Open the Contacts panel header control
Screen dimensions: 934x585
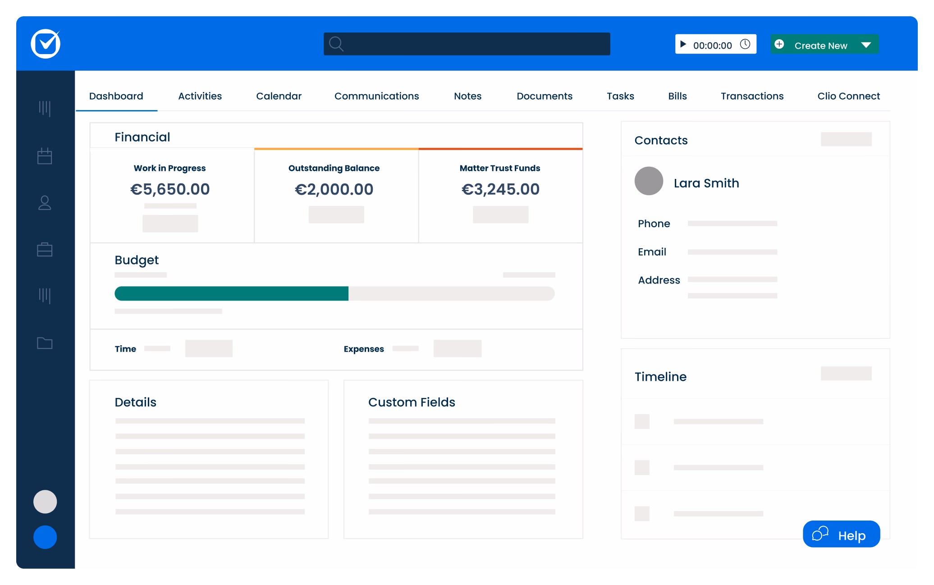coord(846,139)
